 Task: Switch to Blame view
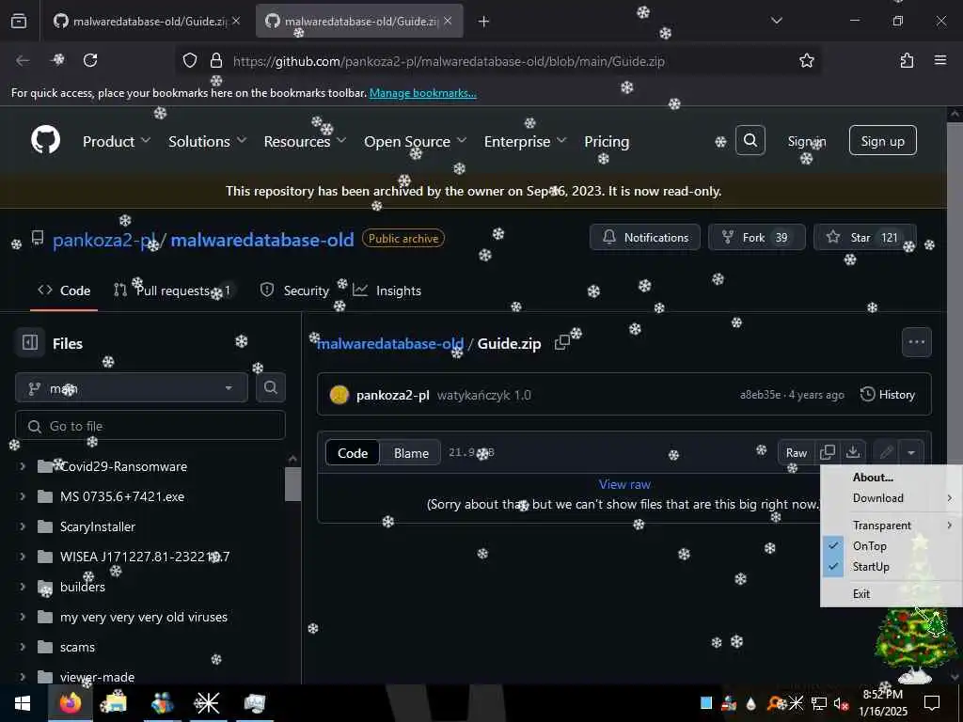pyautogui.click(x=411, y=453)
